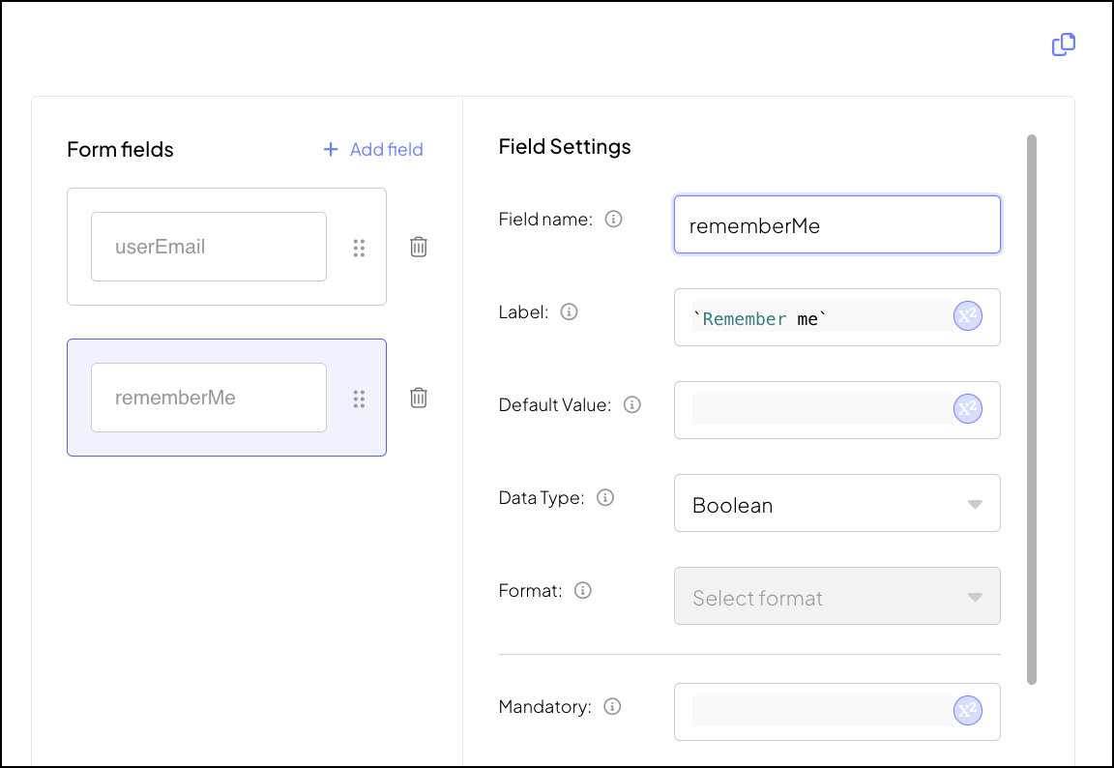Open the Select format dropdown
This screenshot has width=1114, height=768.
click(836, 596)
